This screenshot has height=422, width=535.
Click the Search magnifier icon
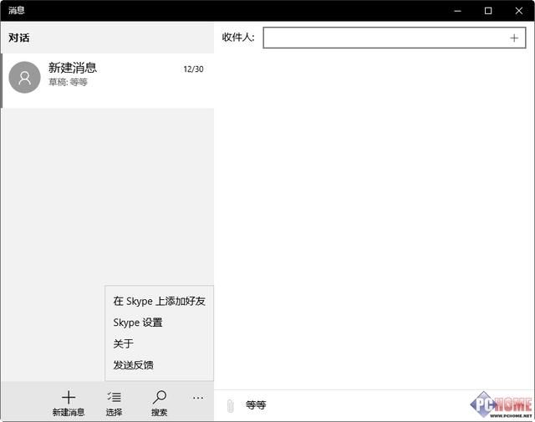pyautogui.click(x=160, y=397)
